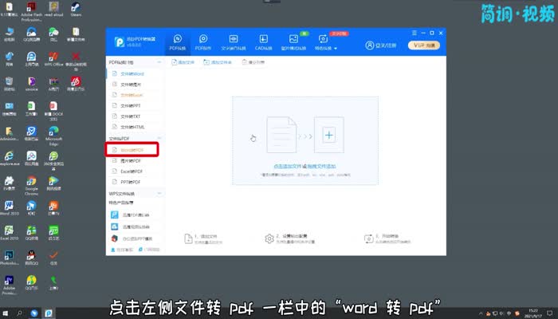Select Word转PDF in the sidebar
Image resolution: width=558 pixels, height=319 pixels.
[132, 149]
